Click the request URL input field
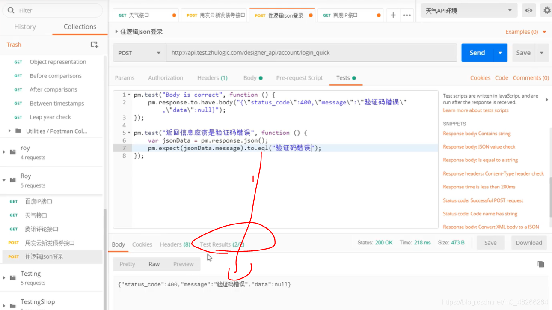Viewport: 552px width, 310px height. point(312,53)
